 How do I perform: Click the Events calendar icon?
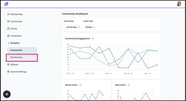pyautogui.click(x=8, y=29)
